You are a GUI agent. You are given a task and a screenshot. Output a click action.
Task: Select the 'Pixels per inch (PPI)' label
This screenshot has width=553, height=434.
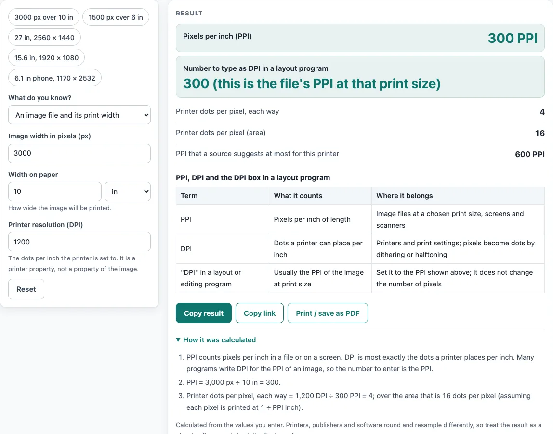217,36
